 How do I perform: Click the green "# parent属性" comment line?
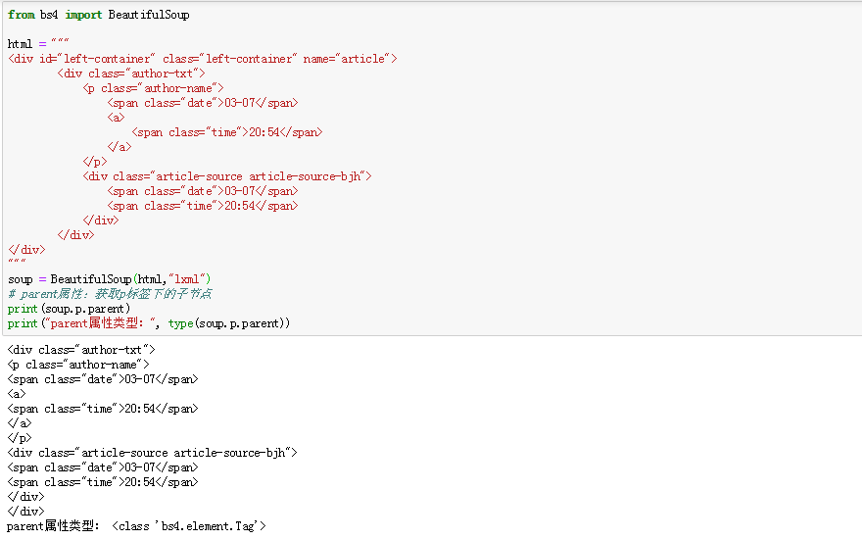pyautogui.click(x=109, y=294)
